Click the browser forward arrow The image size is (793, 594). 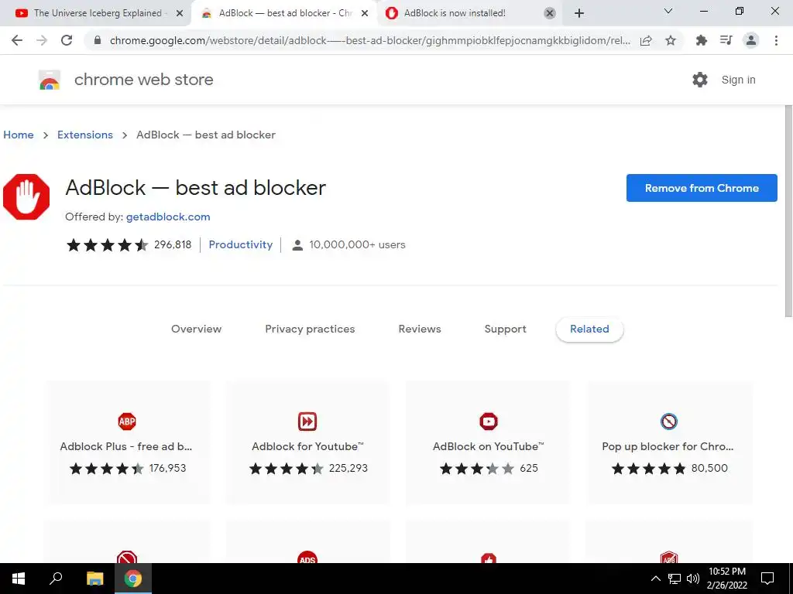(42, 40)
